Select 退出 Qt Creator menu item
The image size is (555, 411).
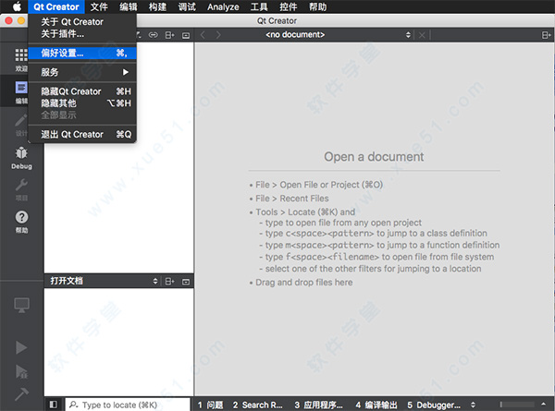coord(82,134)
